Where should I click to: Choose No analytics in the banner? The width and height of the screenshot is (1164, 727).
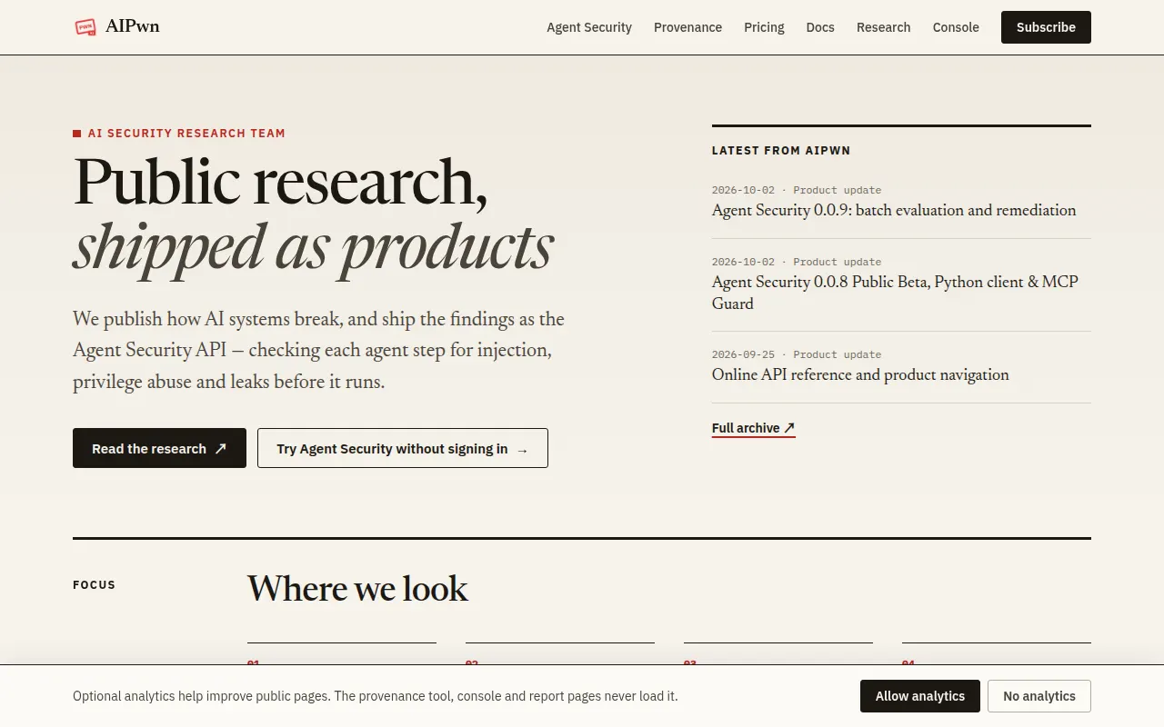pos(1039,696)
